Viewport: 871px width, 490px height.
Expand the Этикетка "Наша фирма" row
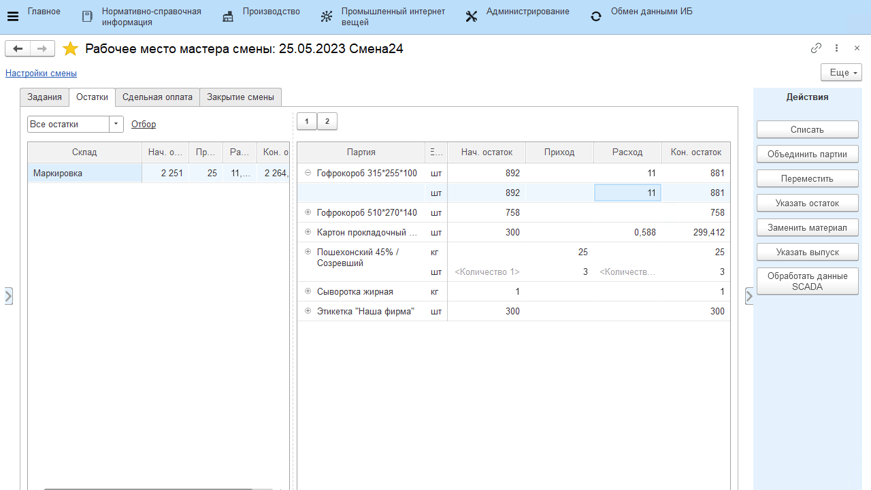coord(308,312)
